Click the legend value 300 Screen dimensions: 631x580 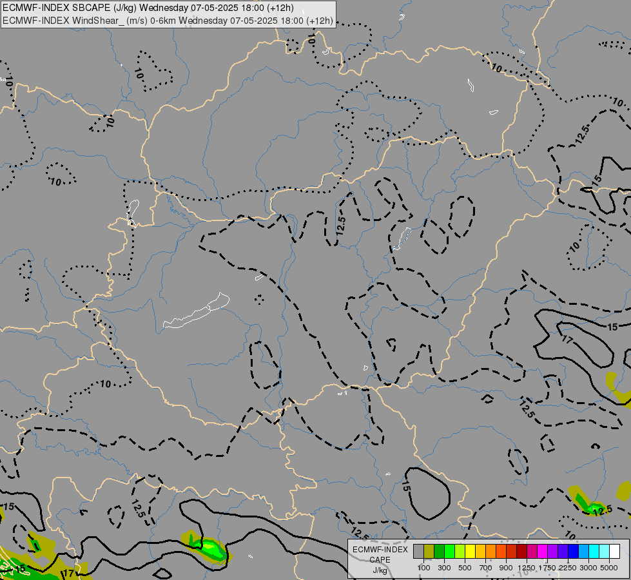point(444,568)
